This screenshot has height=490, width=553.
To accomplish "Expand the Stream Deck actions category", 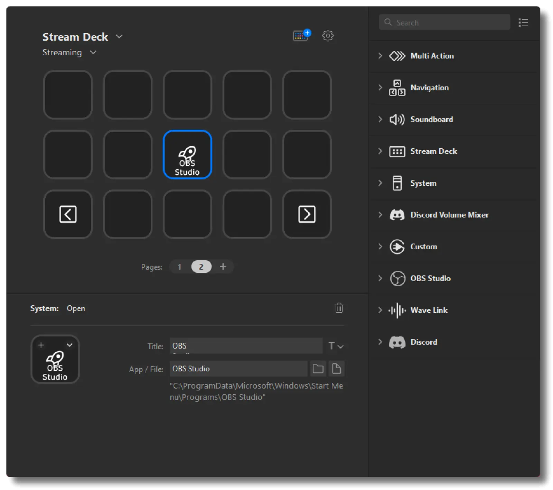I will [x=380, y=151].
